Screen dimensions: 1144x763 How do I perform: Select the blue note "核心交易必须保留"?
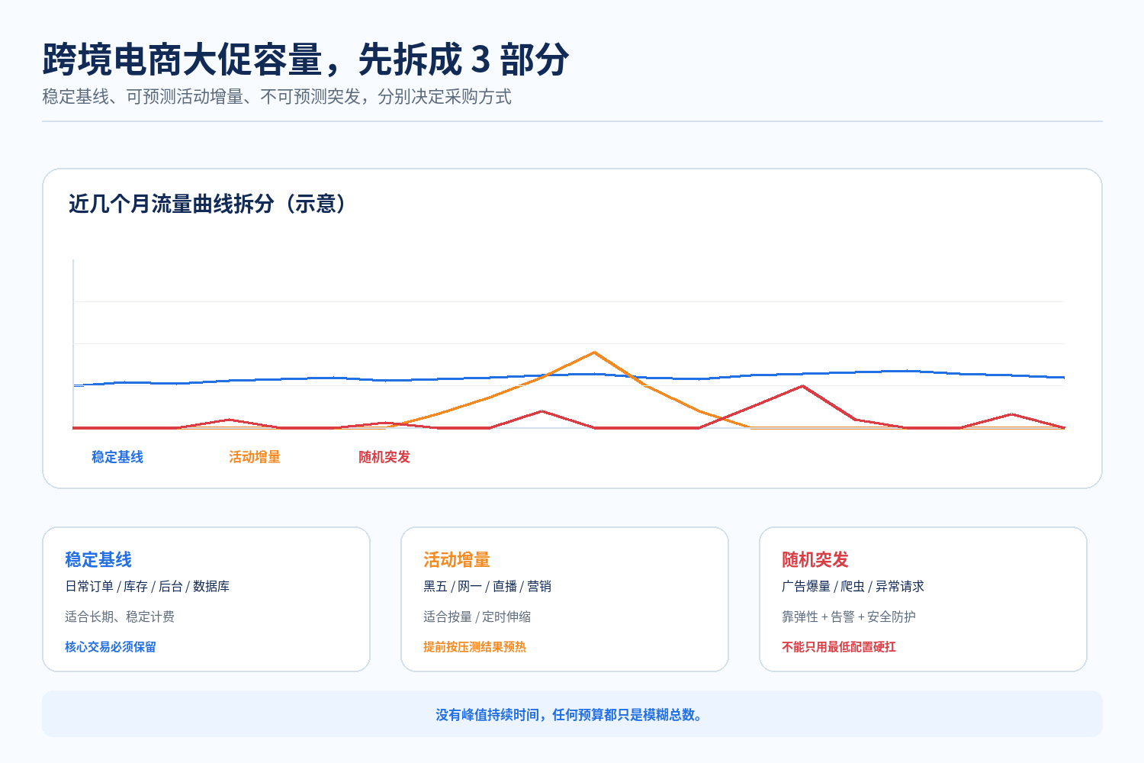point(111,647)
